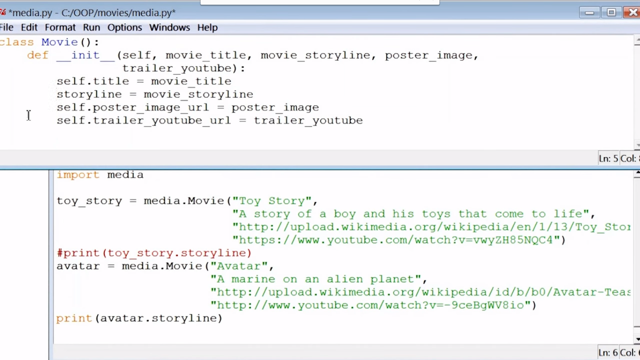Open the Run menu

(x=91, y=27)
